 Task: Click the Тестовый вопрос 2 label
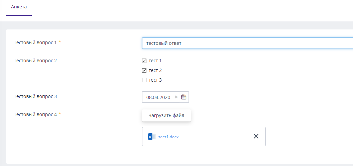pos(35,61)
